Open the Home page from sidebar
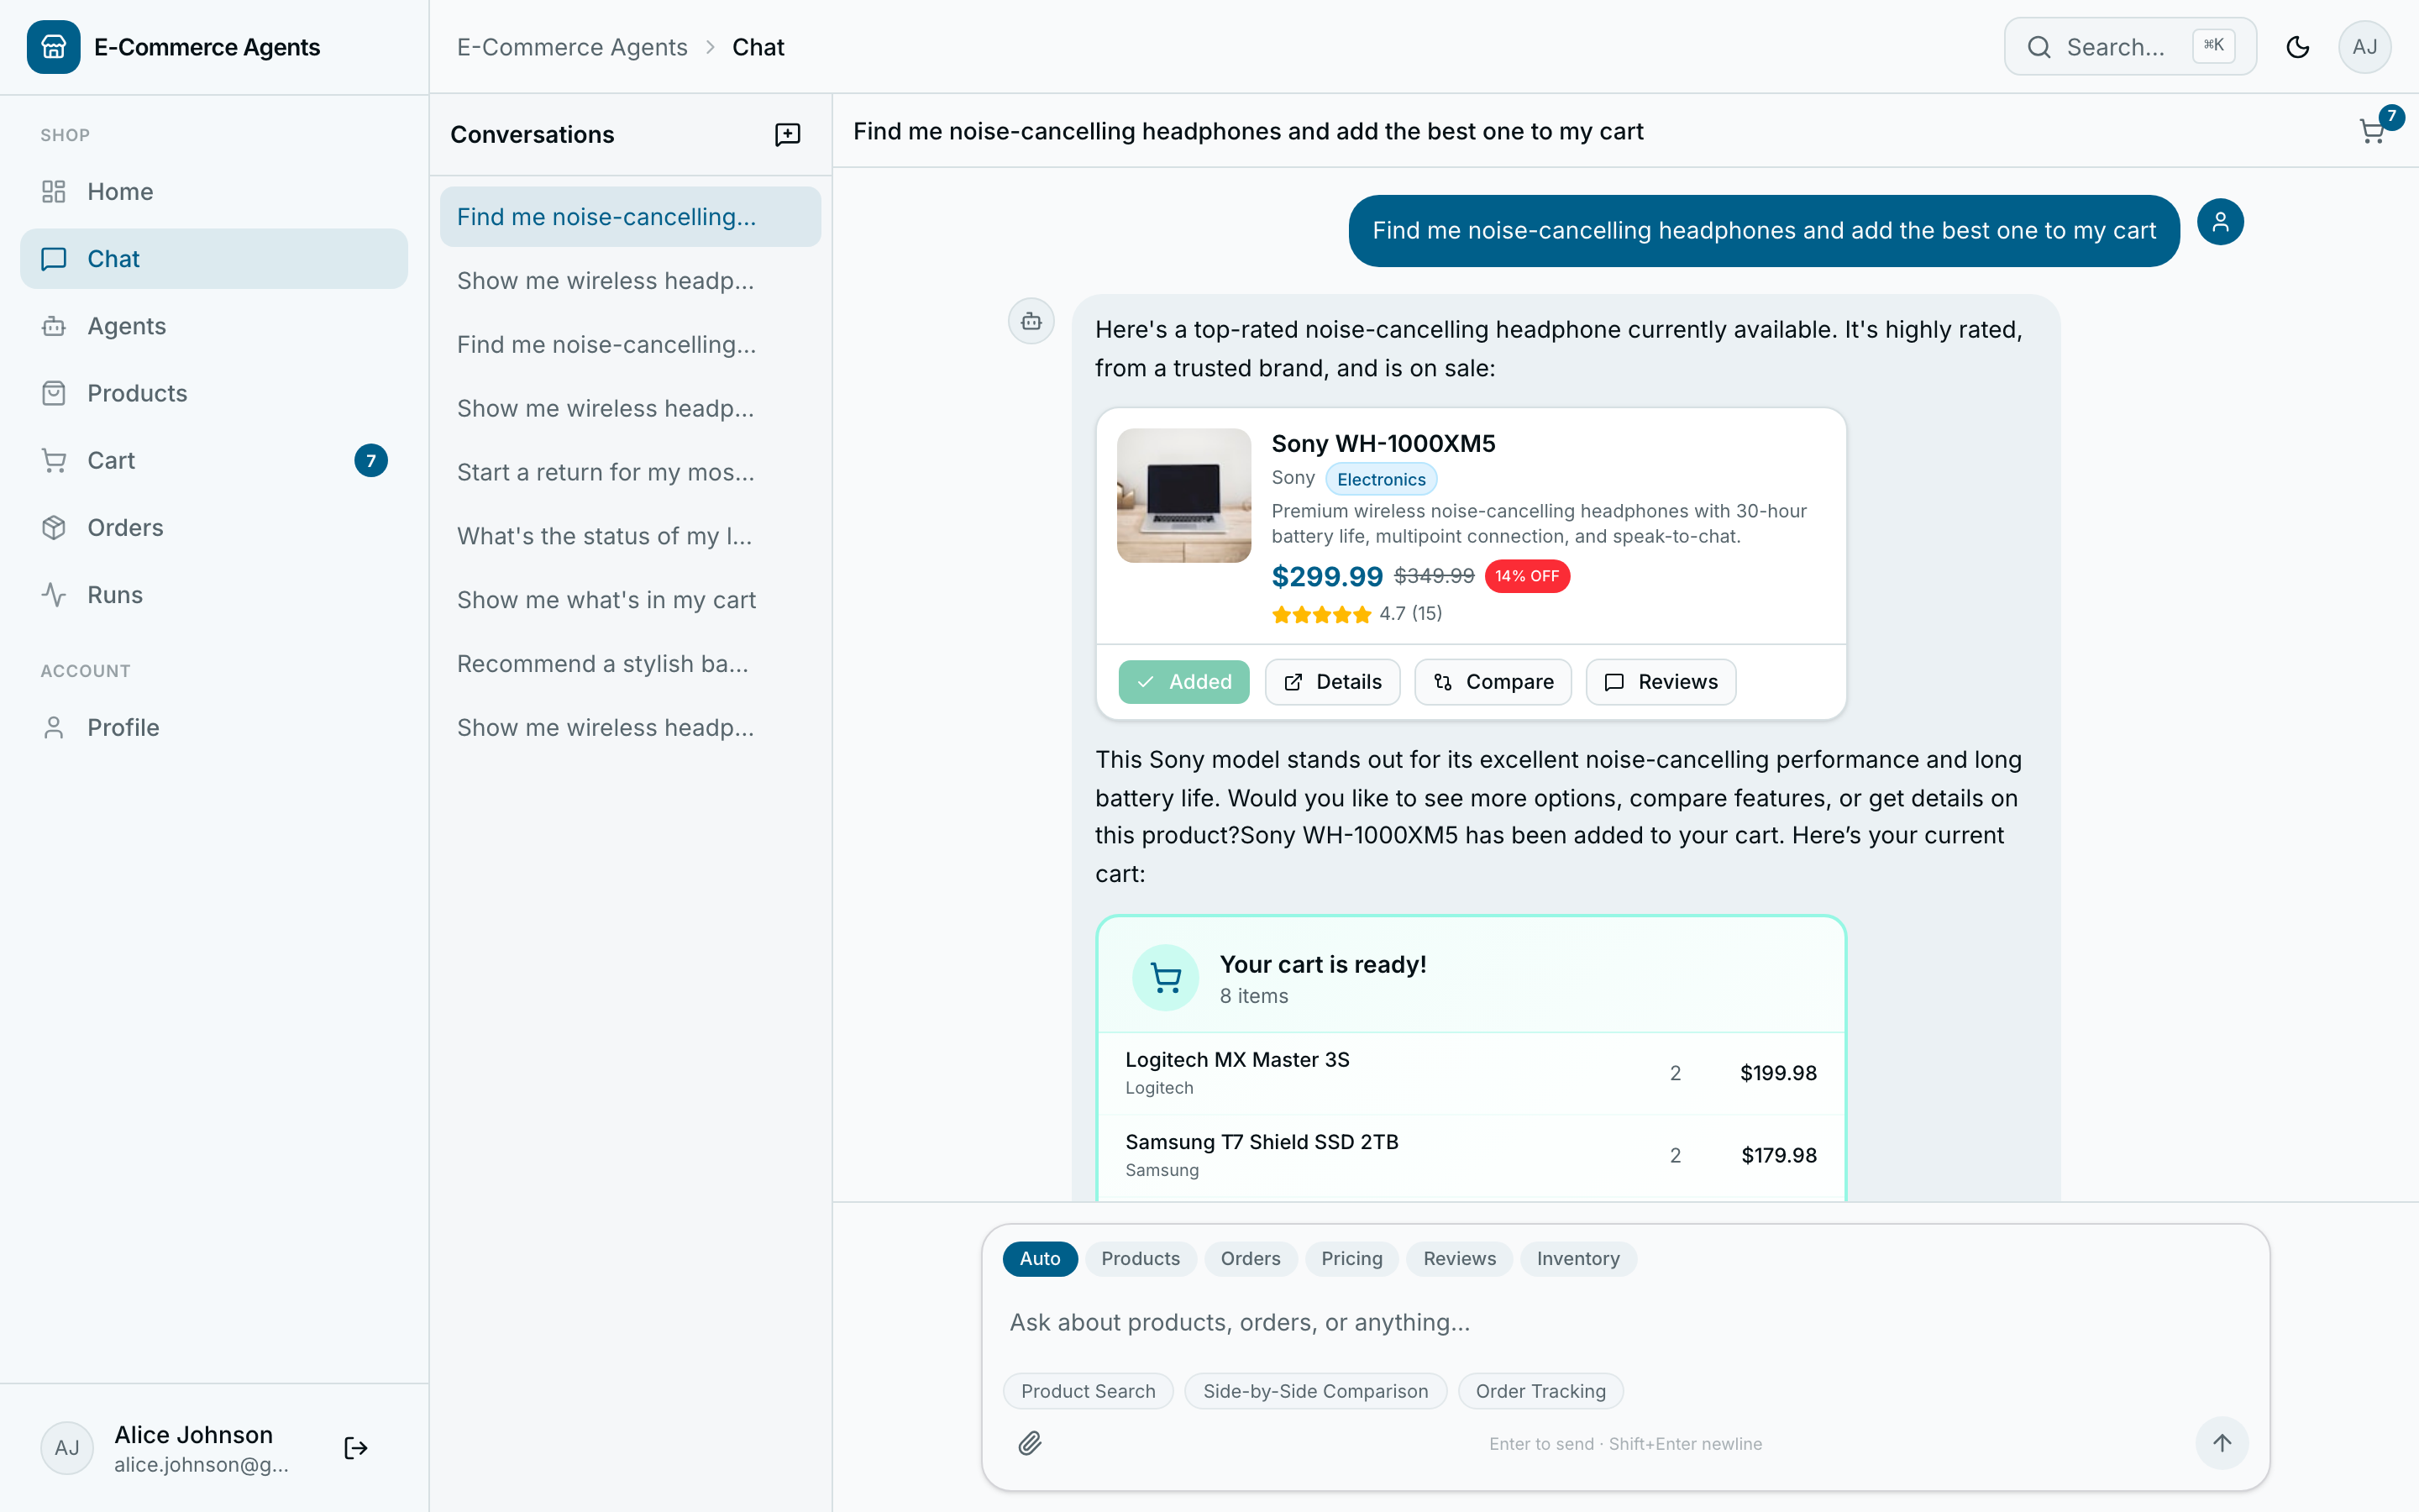The image size is (2419, 1512). click(214, 191)
